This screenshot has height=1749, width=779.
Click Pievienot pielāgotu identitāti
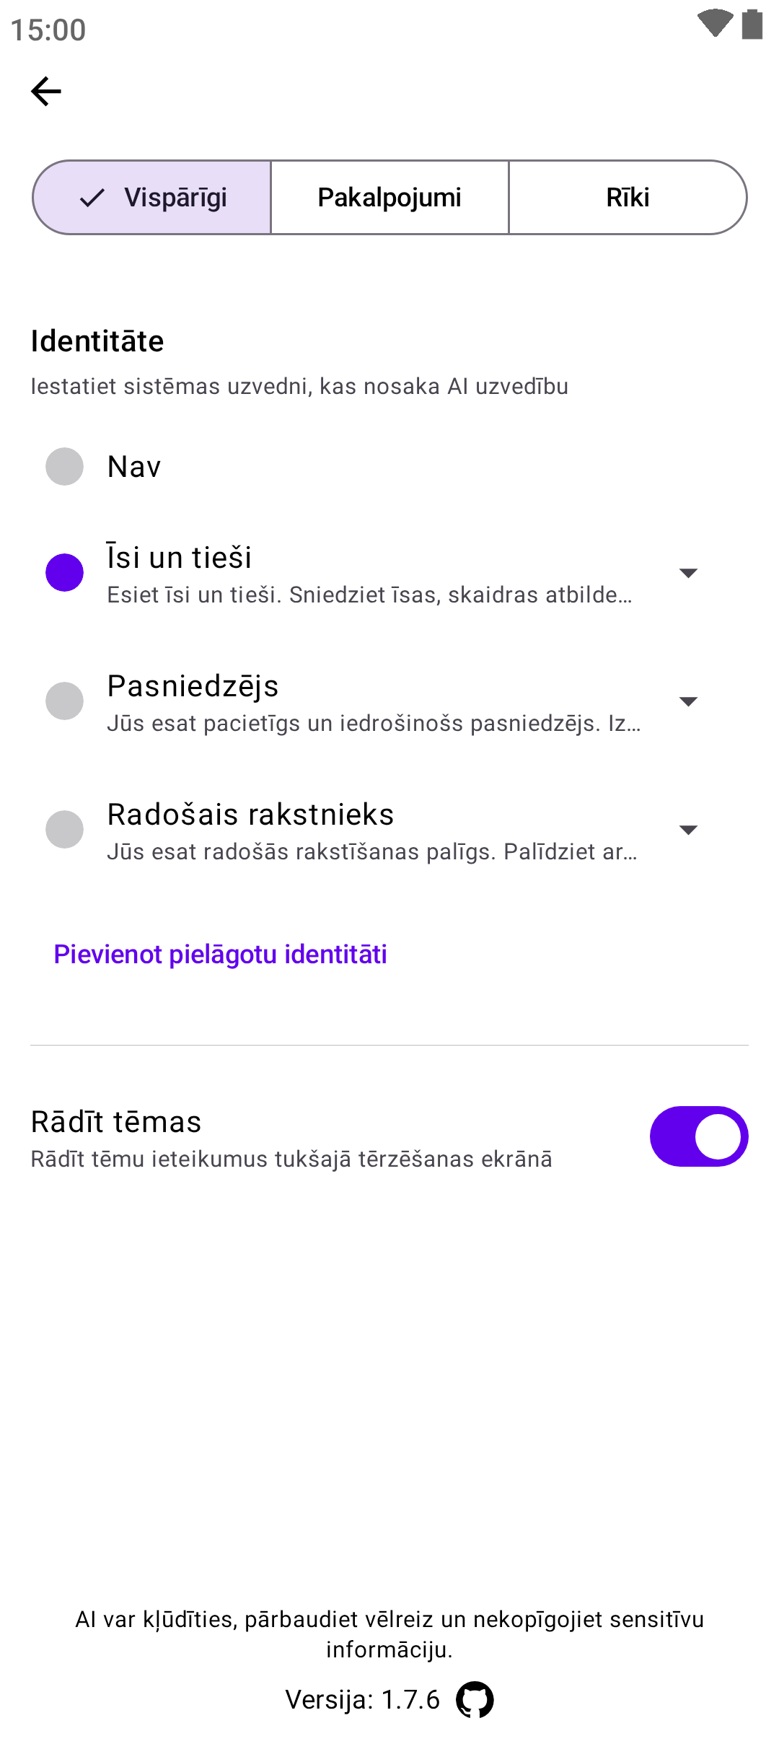(220, 954)
